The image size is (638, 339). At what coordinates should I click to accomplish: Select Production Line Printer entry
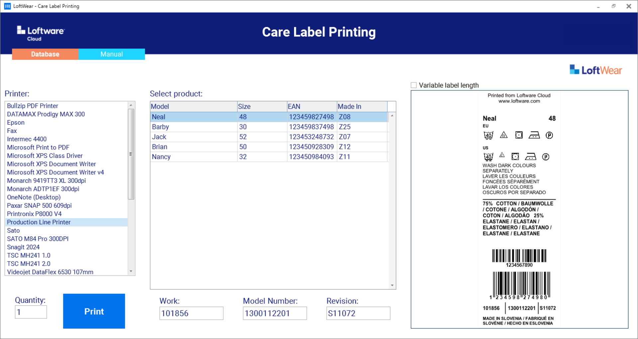[66, 222]
